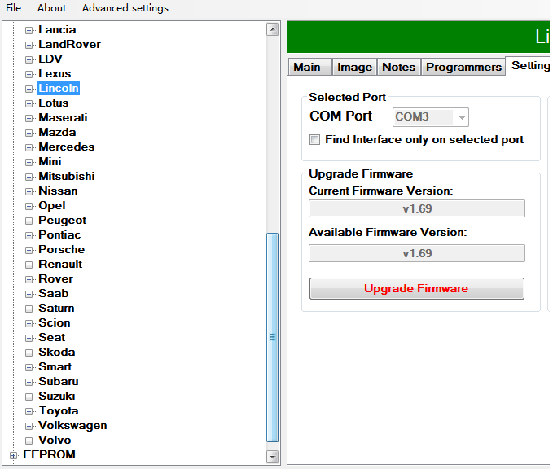Expand the LandRover tree node
This screenshot has height=469, width=553.
pos(29,45)
